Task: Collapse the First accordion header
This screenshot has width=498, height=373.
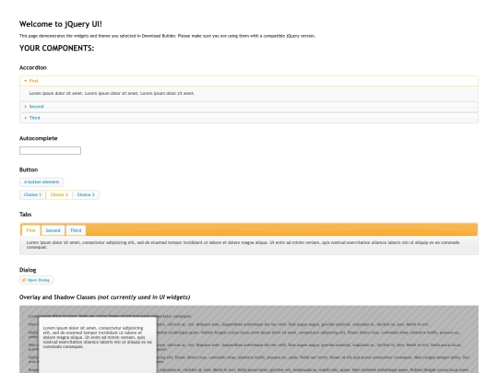Action: [249, 81]
